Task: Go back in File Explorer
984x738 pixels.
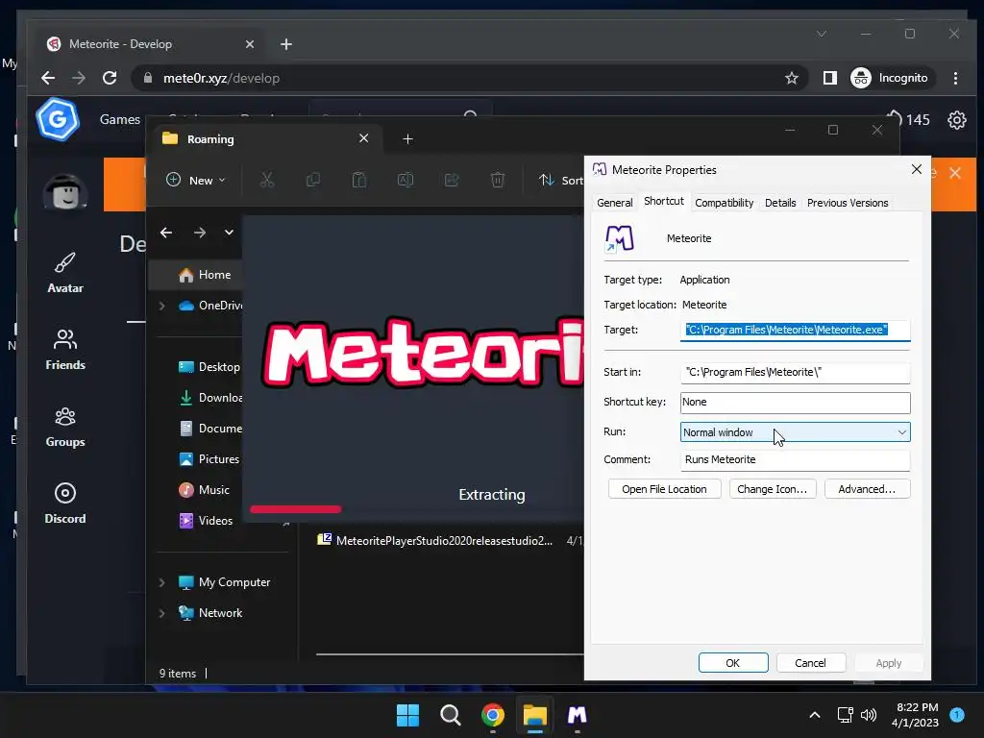Action: tap(165, 233)
